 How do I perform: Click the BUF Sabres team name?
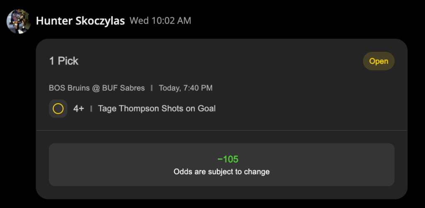tap(123, 88)
